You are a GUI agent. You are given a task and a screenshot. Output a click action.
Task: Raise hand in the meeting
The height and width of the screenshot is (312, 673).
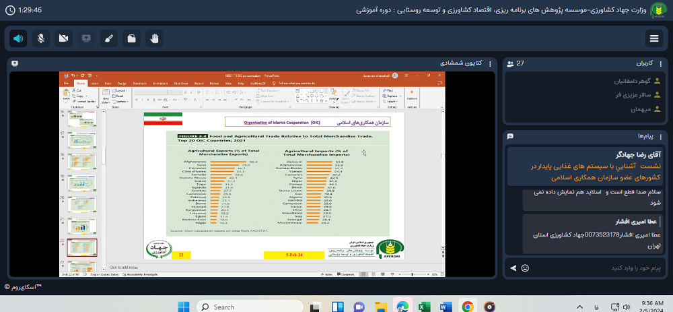(155, 38)
